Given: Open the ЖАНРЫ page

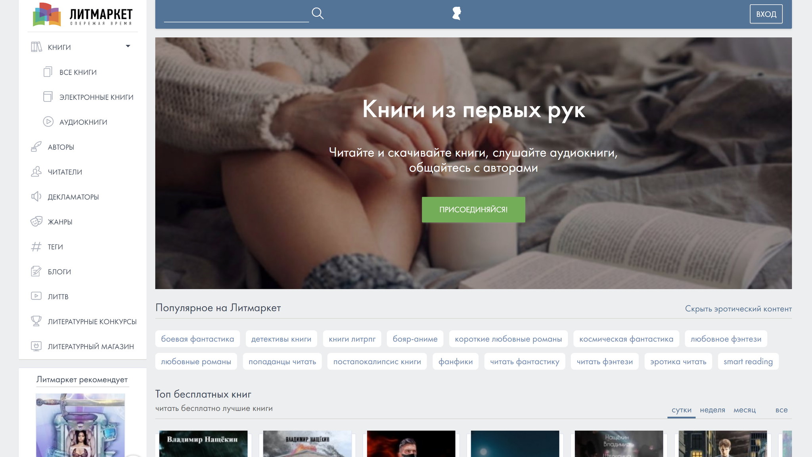Looking at the screenshot, I should 60,222.
